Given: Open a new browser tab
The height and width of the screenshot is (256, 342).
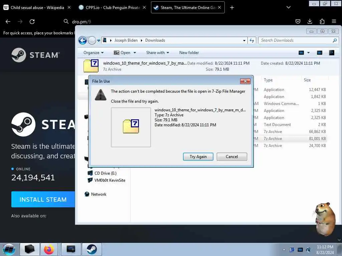Looking at the screenshot, I should coord(232,8).
